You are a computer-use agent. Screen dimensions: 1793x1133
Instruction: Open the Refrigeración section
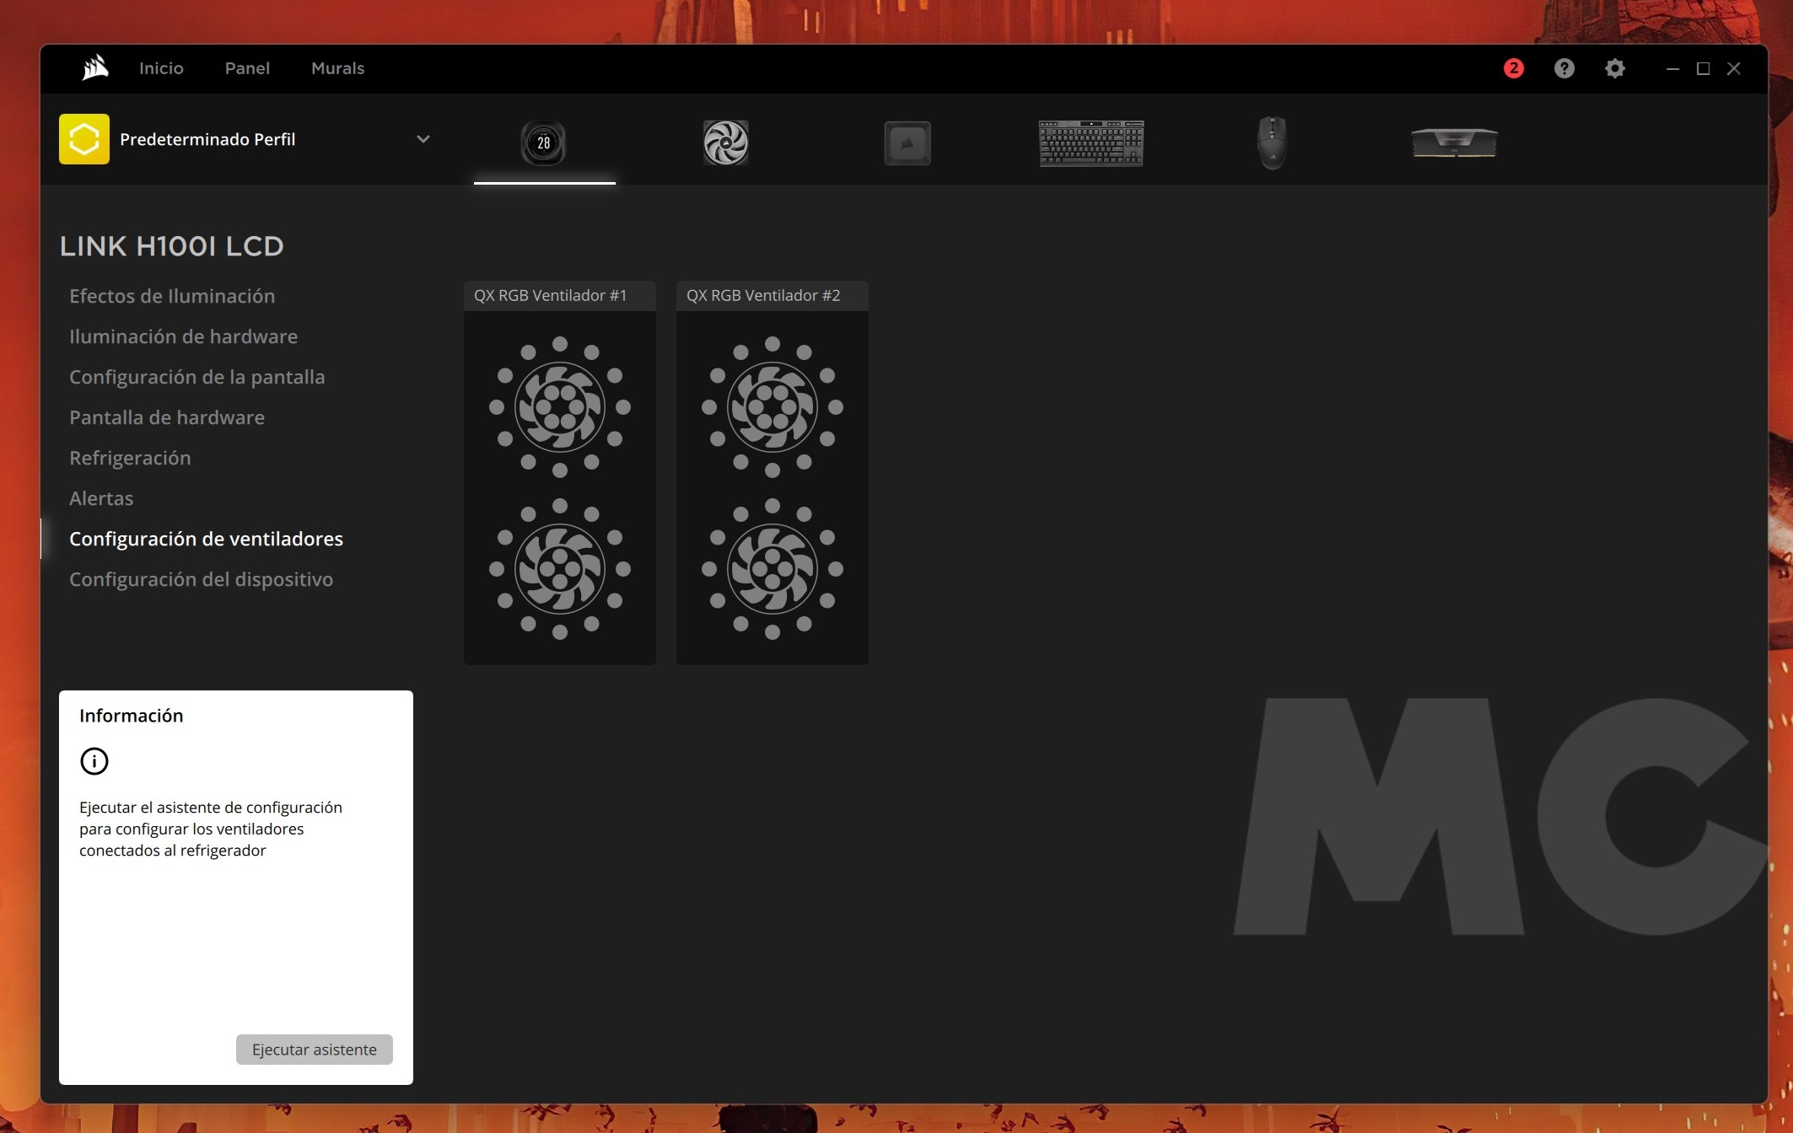(130, 458)
